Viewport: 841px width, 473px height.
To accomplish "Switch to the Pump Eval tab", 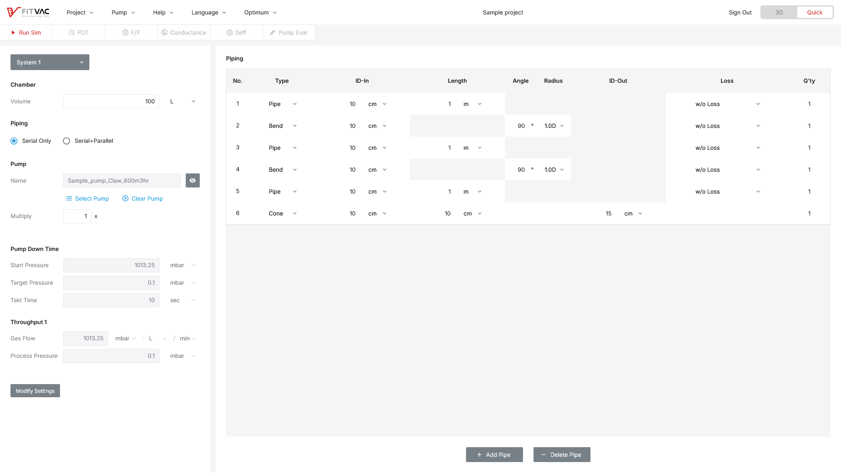I will click(x=289, y=32).
